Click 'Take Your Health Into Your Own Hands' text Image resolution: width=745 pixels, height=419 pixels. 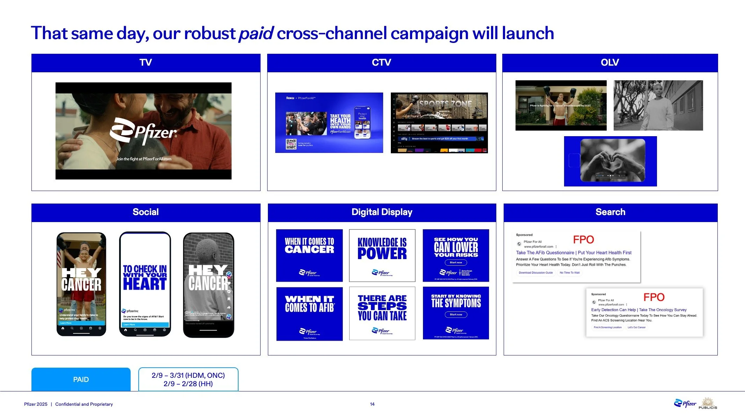[x=340, y=122]
